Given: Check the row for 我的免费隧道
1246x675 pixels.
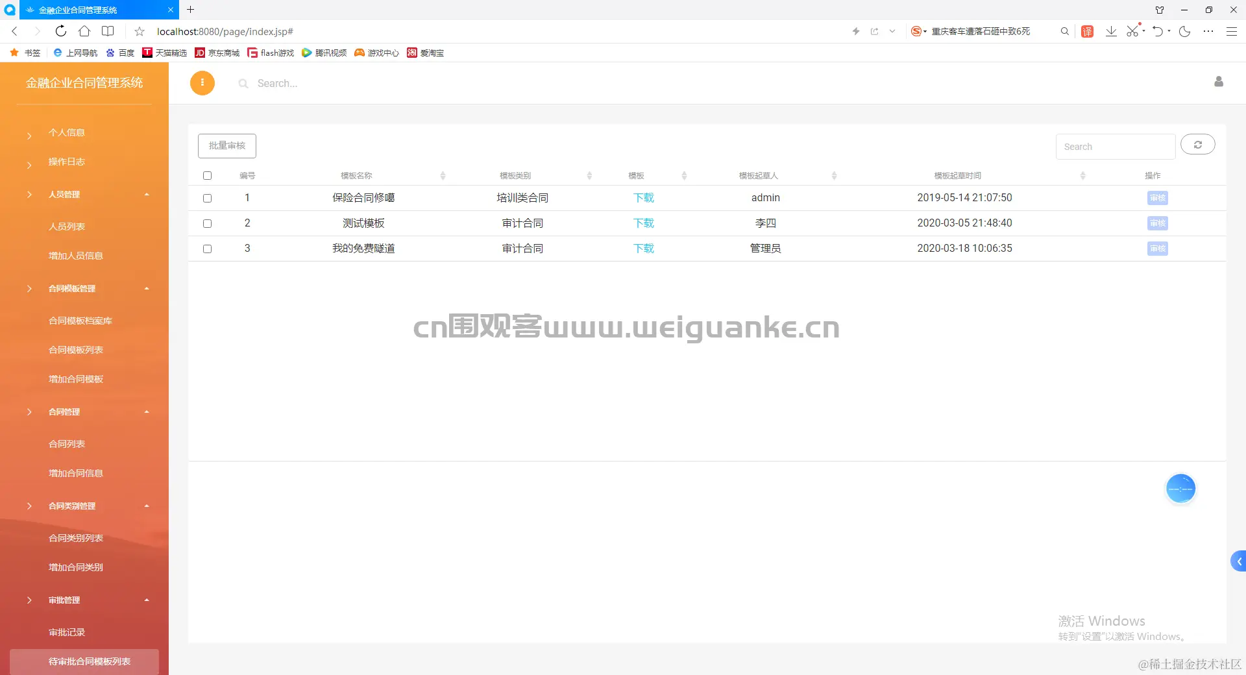Looking at the screenshot, I should point(207,249).
